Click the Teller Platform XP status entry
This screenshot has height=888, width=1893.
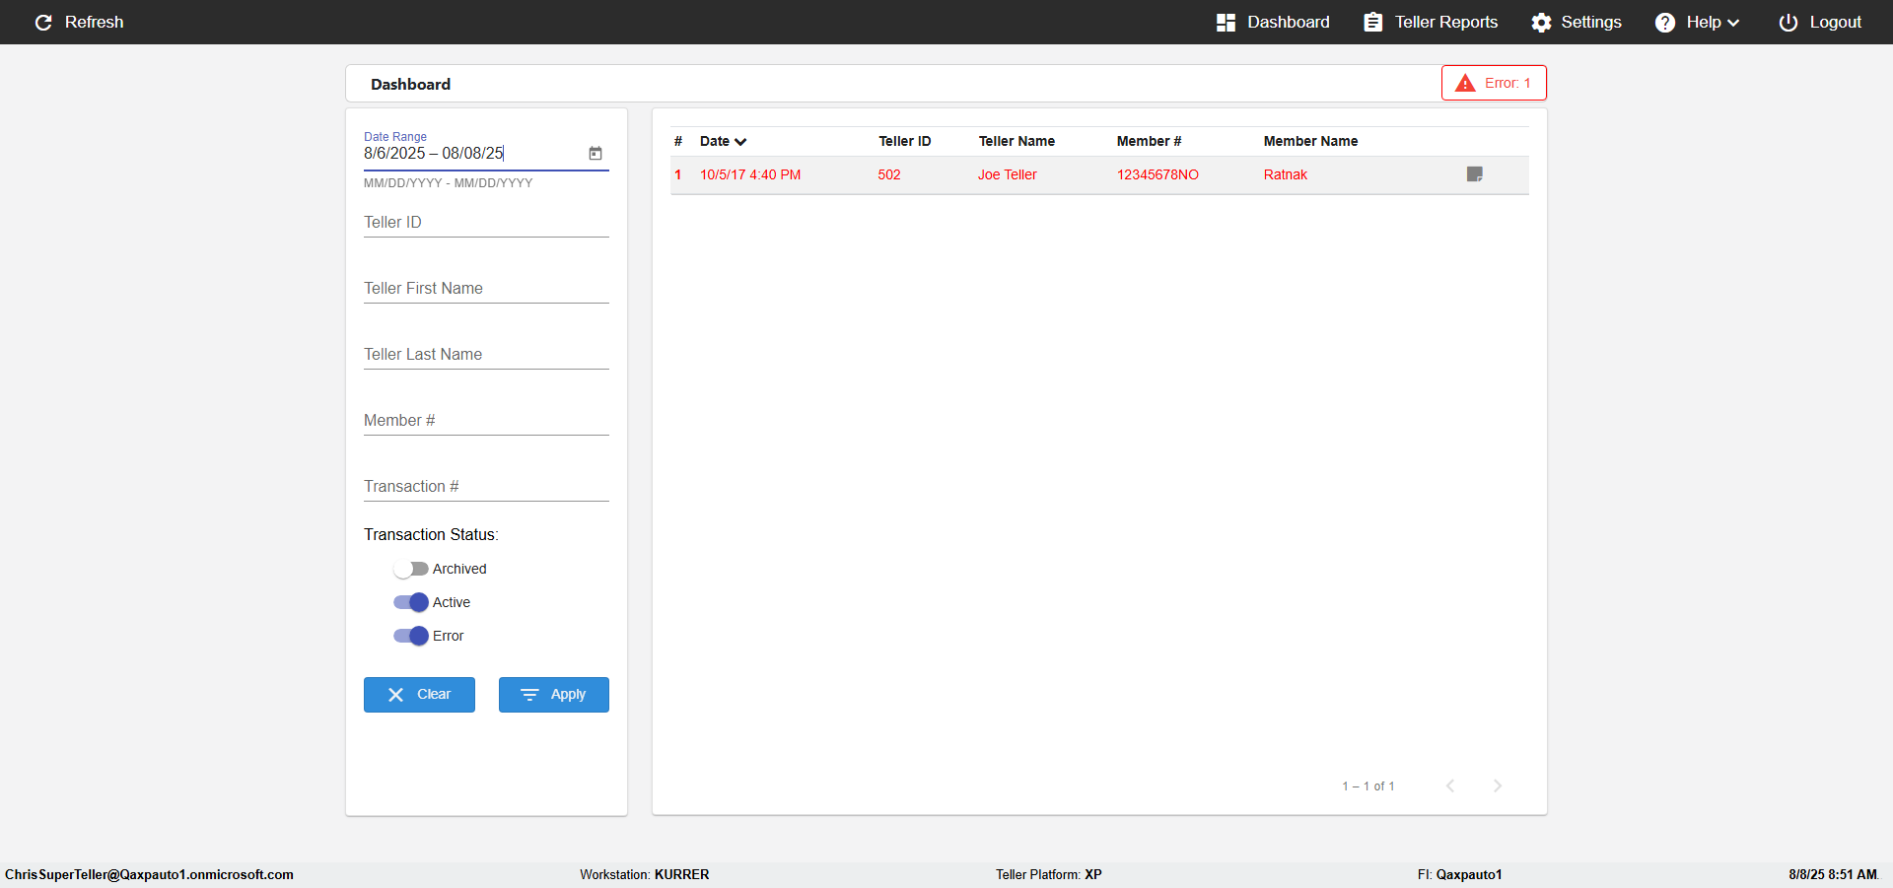coord(1048,874)
